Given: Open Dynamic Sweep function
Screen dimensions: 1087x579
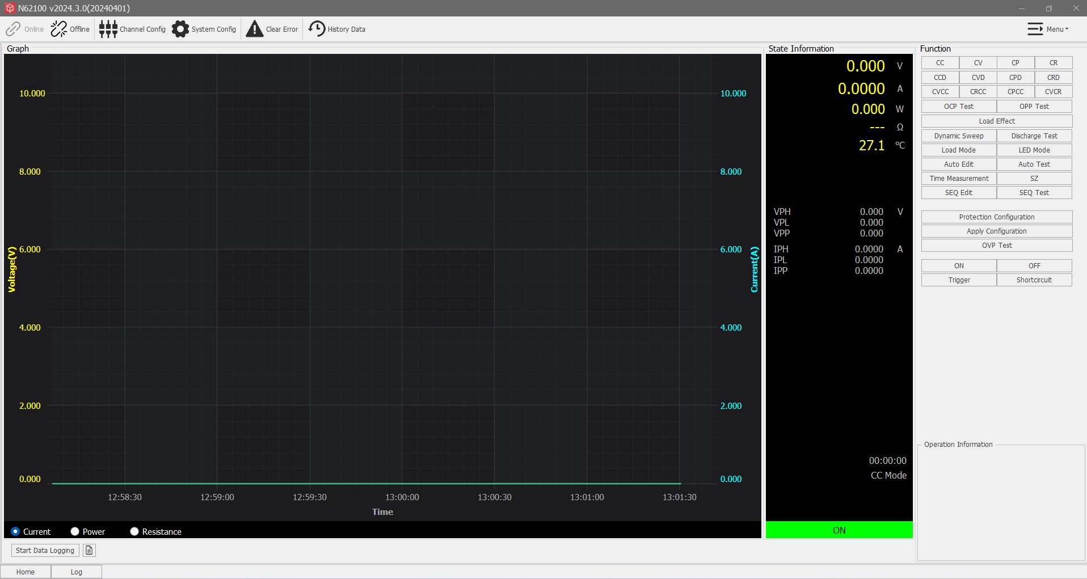Looking at the screenshot, I should pos(959,136).
